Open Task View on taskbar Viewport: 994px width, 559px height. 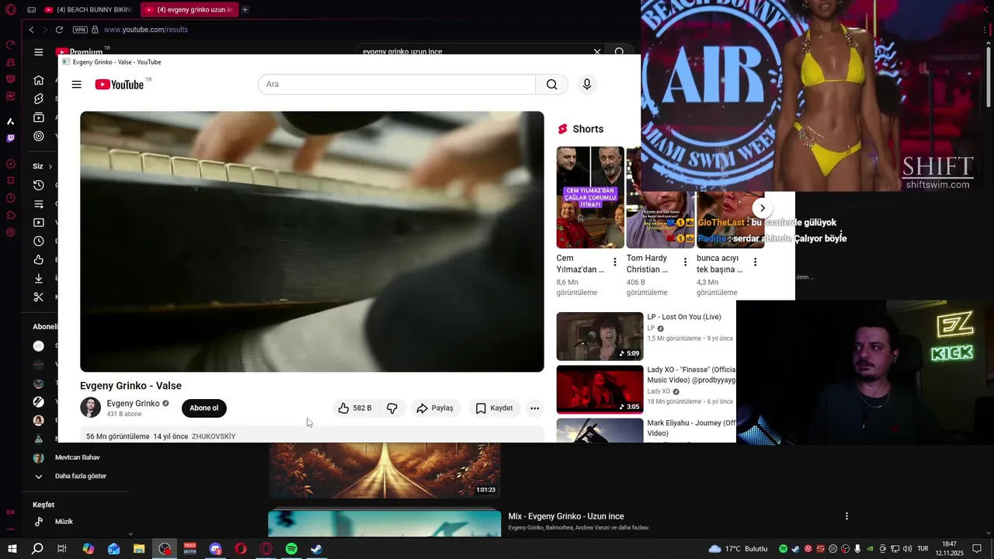[62, 549]
